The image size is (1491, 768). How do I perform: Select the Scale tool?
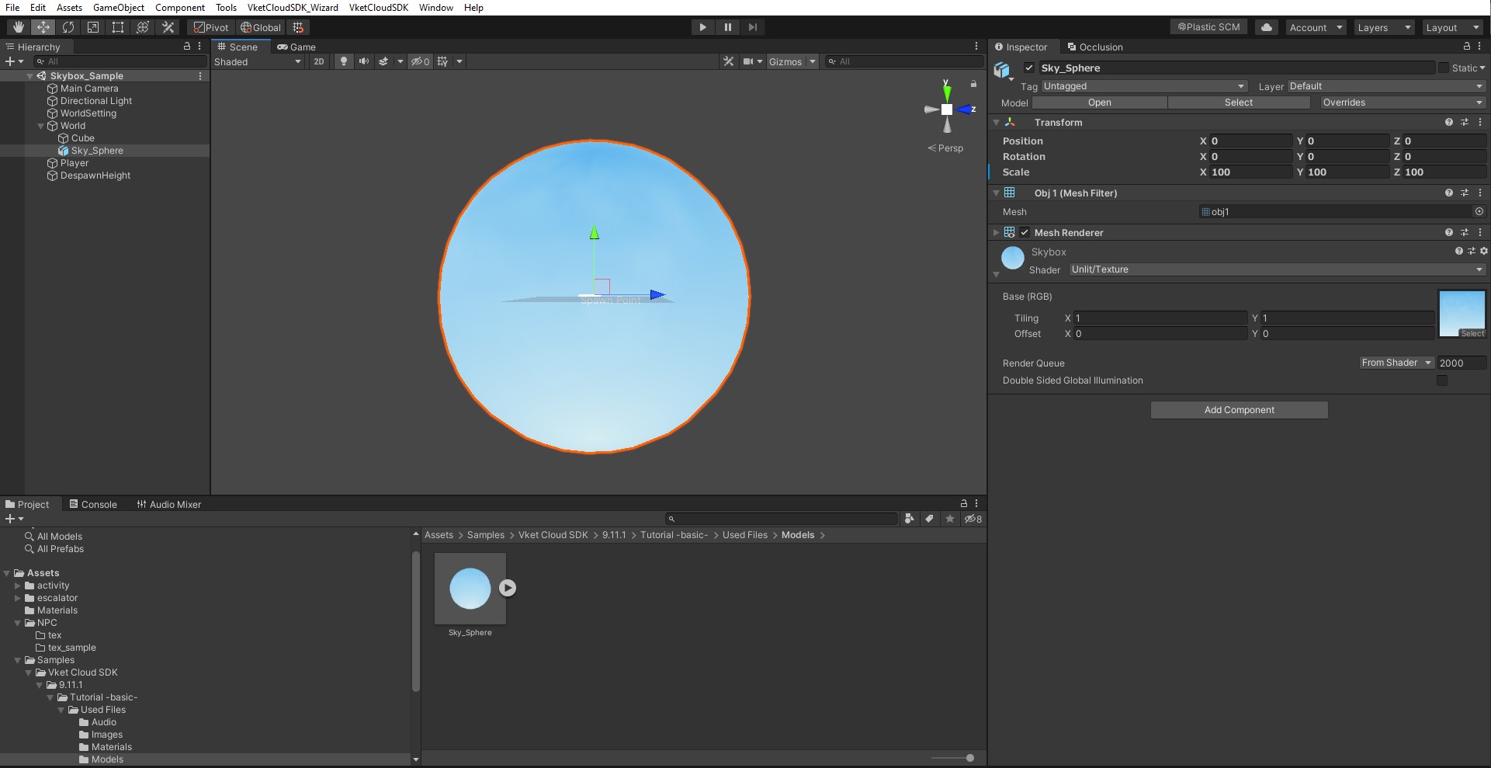tap(93, 27)
